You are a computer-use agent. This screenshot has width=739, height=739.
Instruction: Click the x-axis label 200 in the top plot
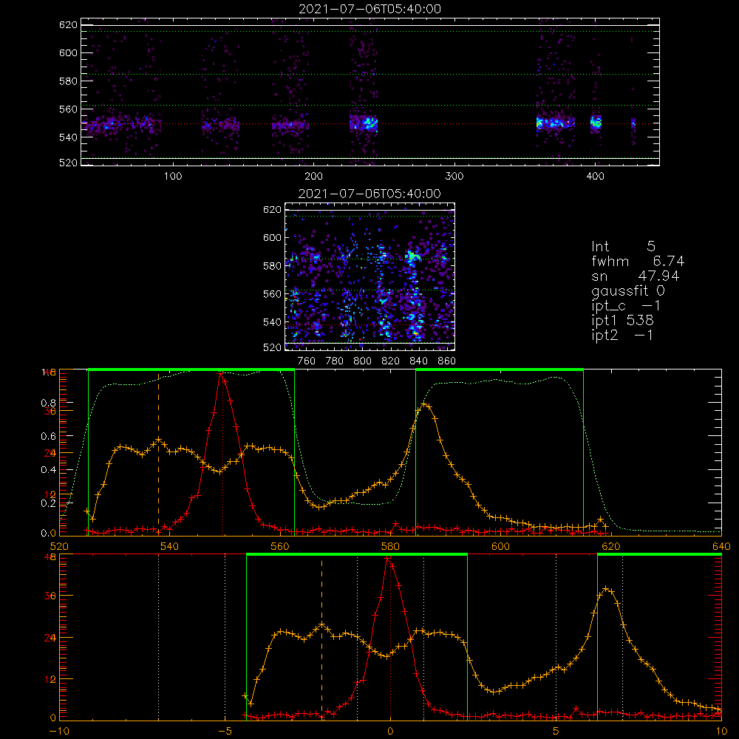click(314, 177)
